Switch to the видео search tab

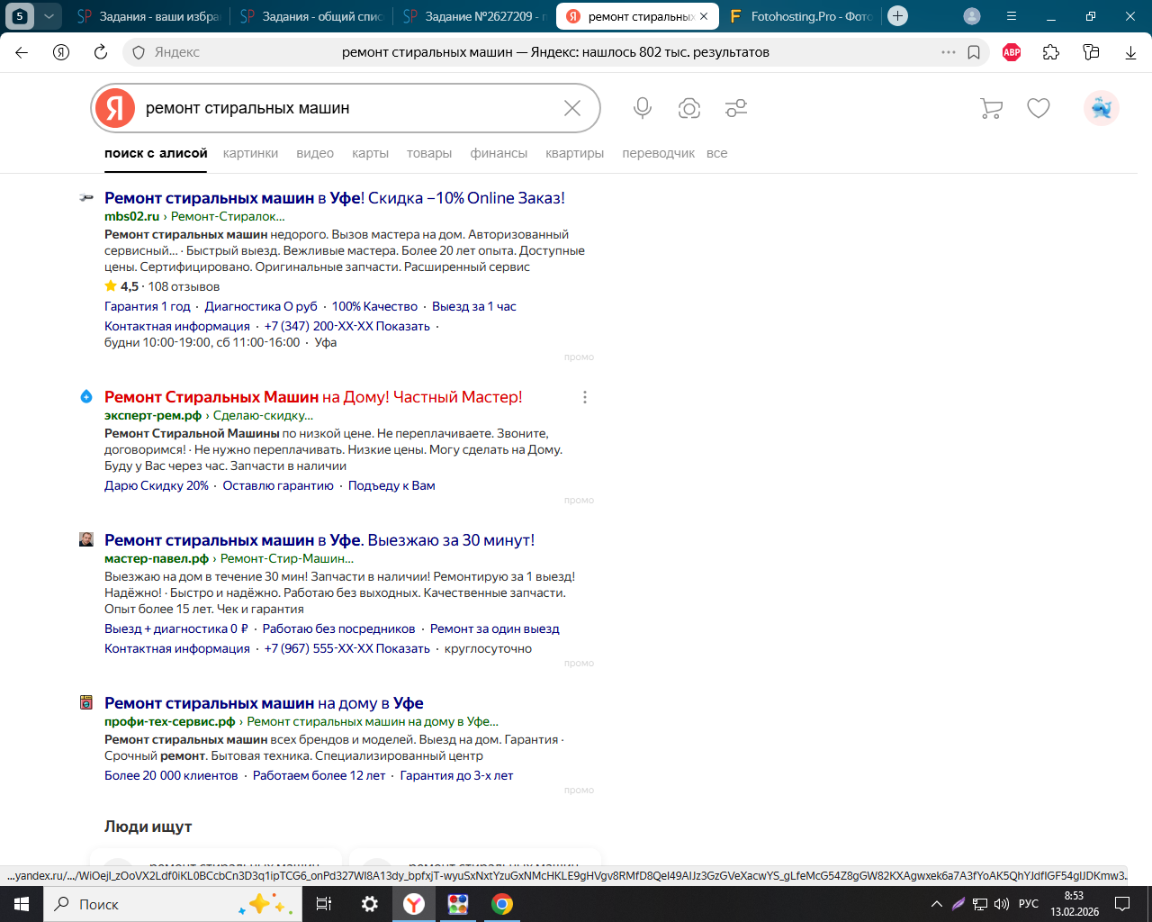click(315, 153)
